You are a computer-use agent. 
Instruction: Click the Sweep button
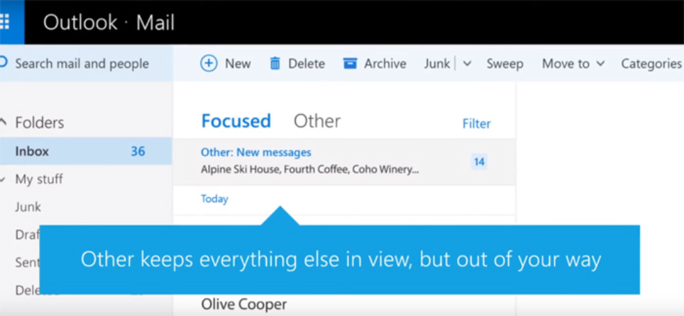click(x=505, y=63)
